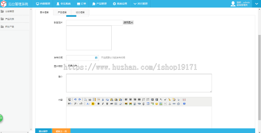Open font color A dropdown
The width and height of the screenshot is (261, 133).
point(88,104)
